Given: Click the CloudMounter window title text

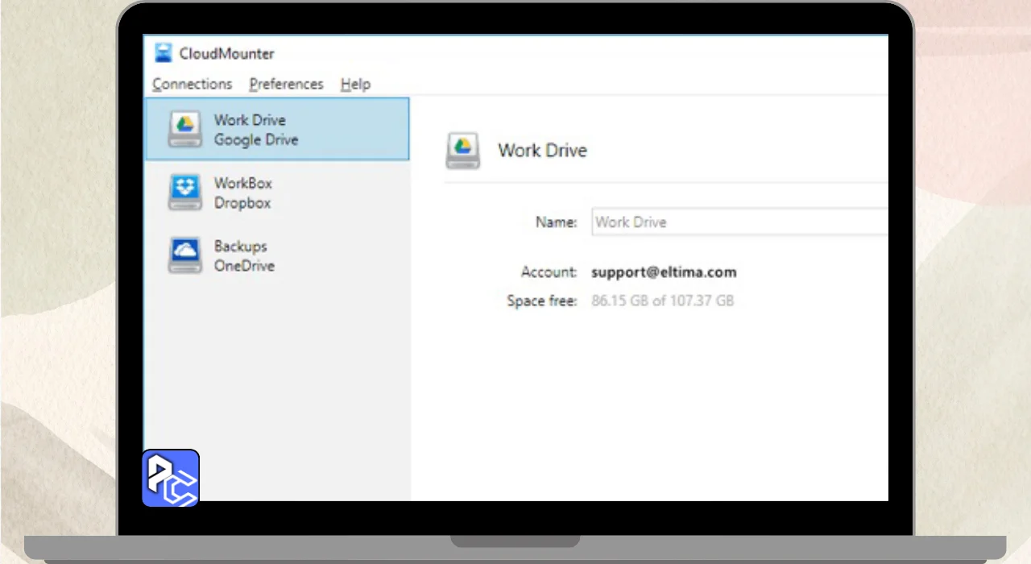Looking at the screenshot, I should point(226,54).
